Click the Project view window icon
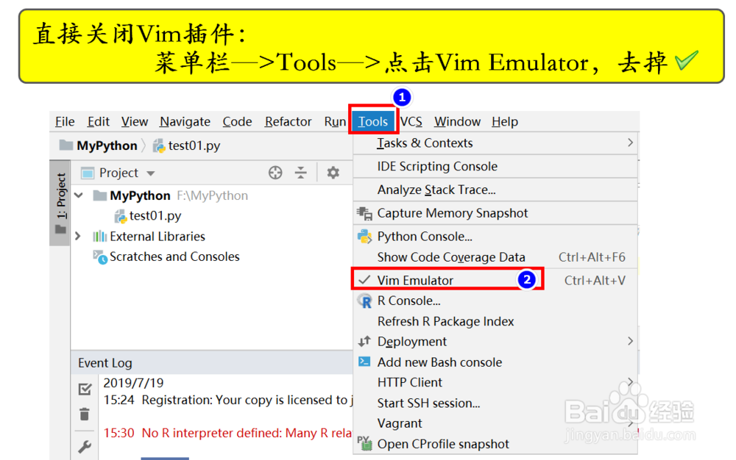Image resolution: width=736 pixels, height=460 pixels. pos(88,173)
